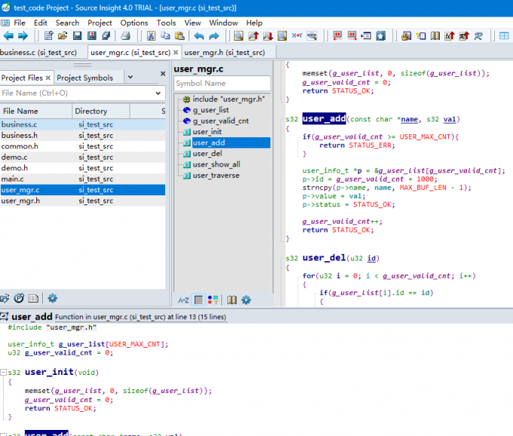Open the Help menu

pyautogui.click(x=254, y=23)
